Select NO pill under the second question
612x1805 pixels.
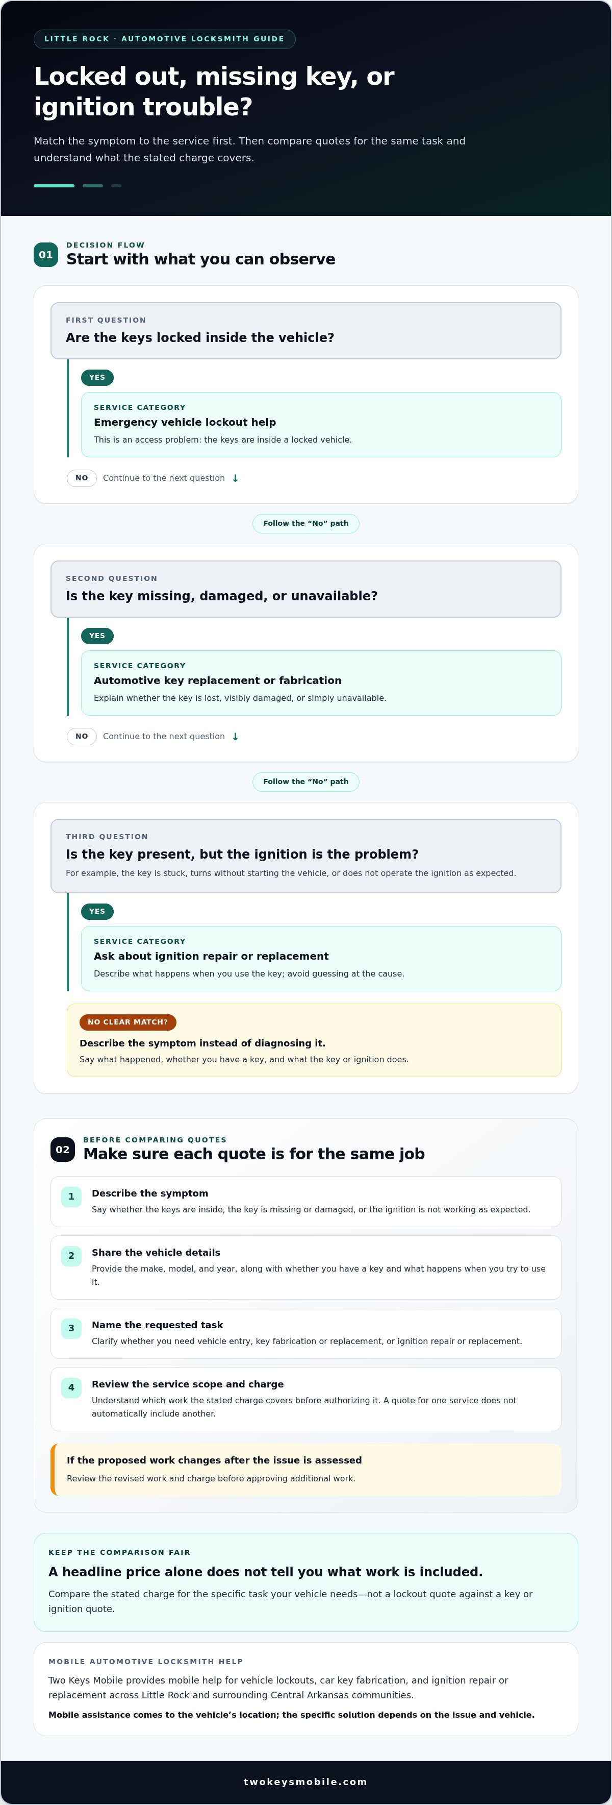pyautogui.click(x=82, y=737)
